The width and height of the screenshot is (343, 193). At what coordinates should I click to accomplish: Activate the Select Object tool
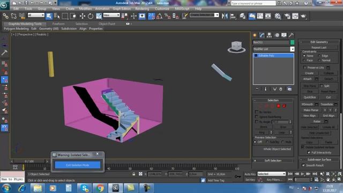click(x=49, y=16)
